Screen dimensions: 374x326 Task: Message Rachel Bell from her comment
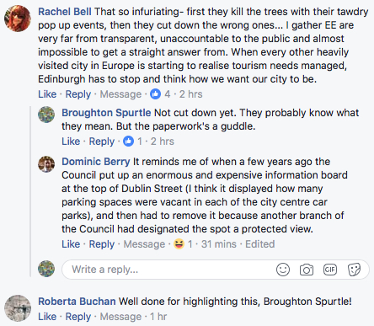pyautogui.click(x=120, y=94)
